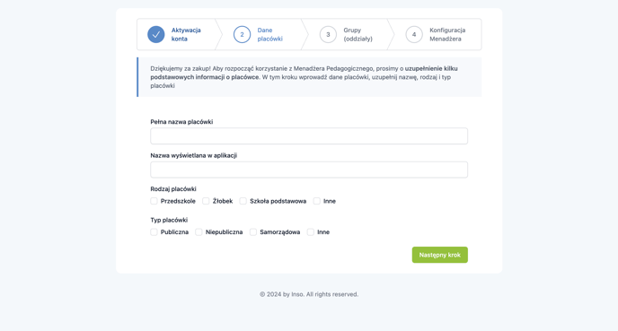The height and width of the screenshot is (331, 618).
Task: Click the checkmark icon for Aktywacja konta
Action: [156, 34]
